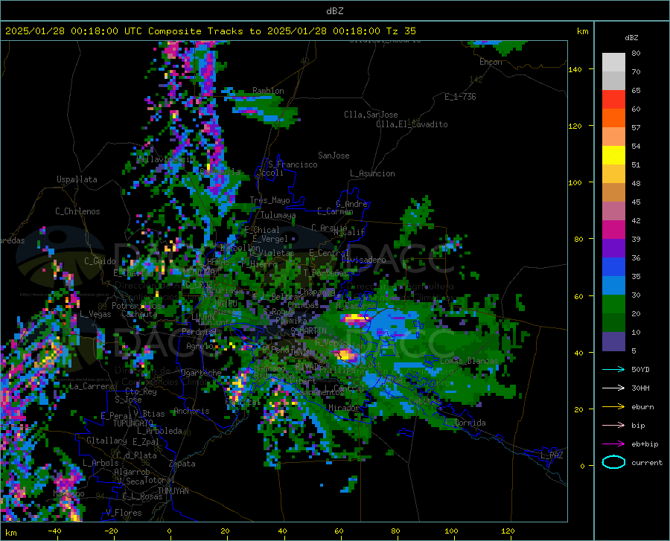Viewport: 670px width, 541px height.
Task: Click the cyan current ellipse icon
Action: [x=613, y=462]
